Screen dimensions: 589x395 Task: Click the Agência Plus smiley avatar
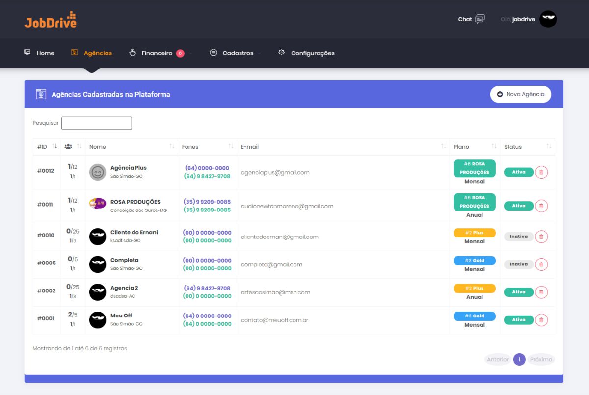(98, 172)
